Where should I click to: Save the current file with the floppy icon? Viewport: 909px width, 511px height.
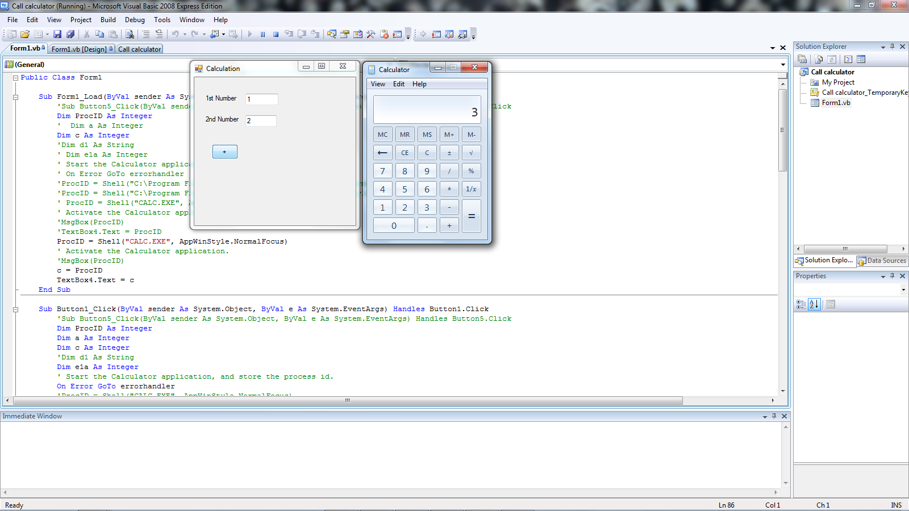point(57,35)
